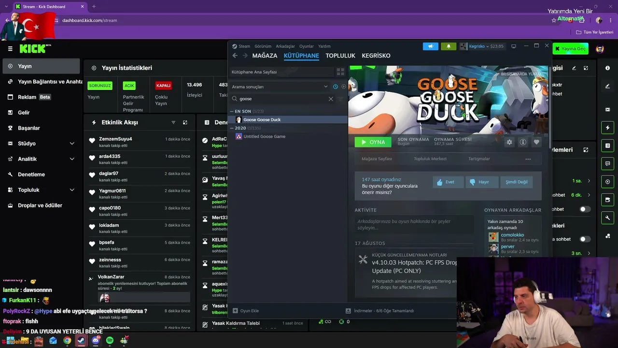The width and height of the screenshot is (618, 348).
Task: Expand the Analitik sidebar section
Action: (x=72, y=159)
